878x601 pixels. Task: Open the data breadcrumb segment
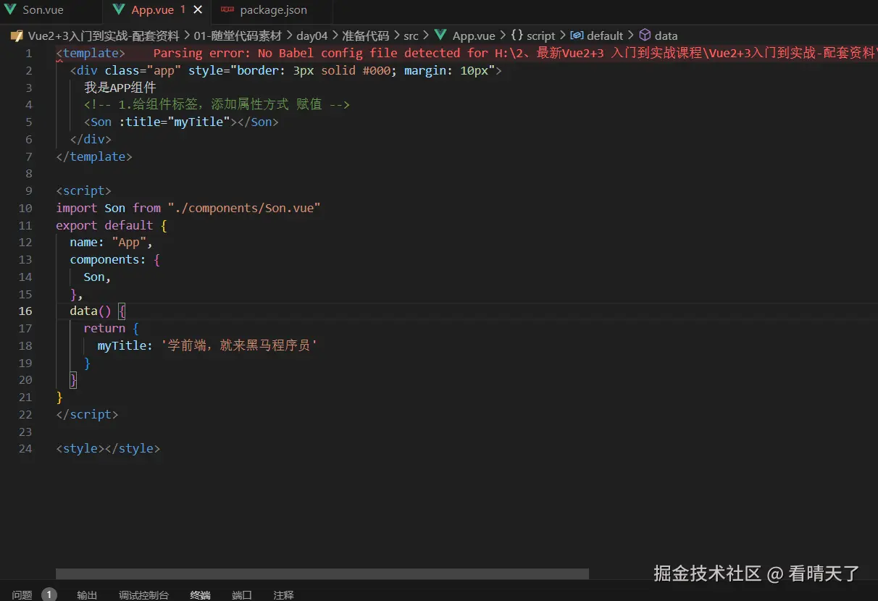click(x=666, y=35)
